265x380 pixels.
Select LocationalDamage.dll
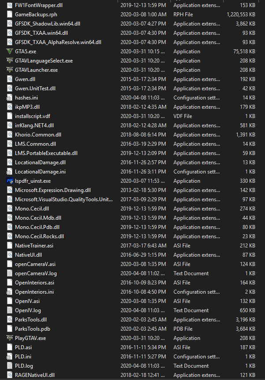pos(40,162)
